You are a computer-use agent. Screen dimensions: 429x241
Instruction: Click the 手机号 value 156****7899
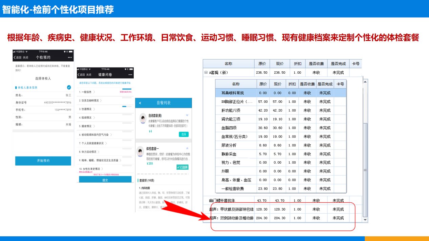63,110
